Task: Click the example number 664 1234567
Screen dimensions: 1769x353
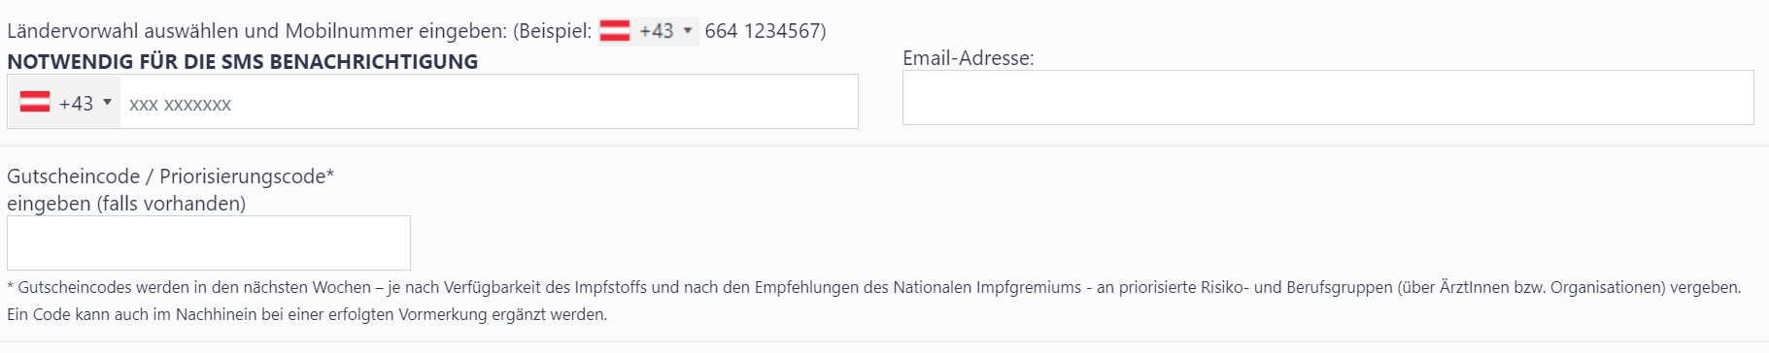Action: (762, 31)
